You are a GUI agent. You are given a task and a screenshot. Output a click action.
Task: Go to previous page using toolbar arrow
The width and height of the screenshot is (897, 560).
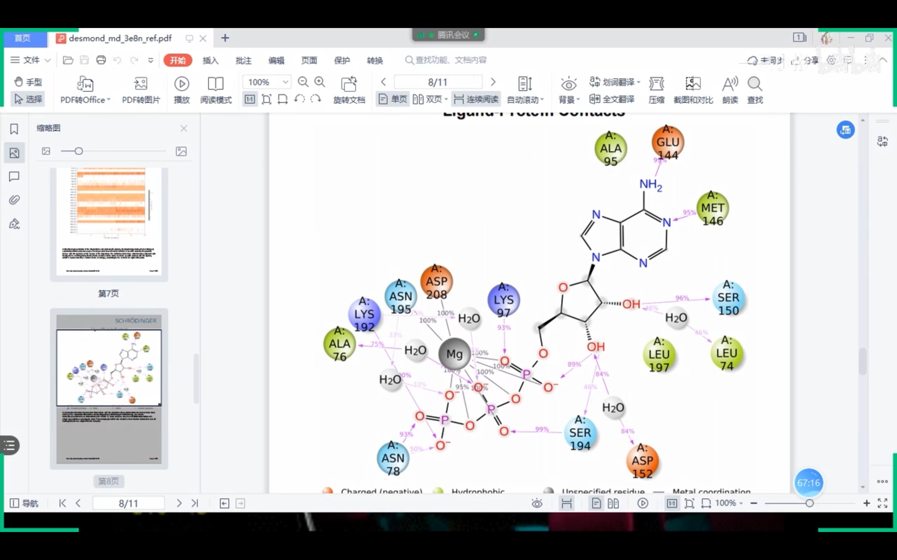[x=384, y=82]
